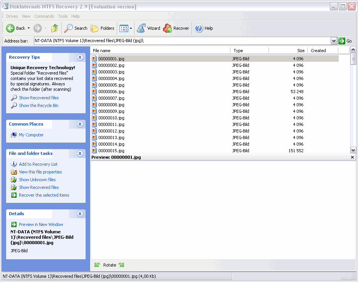Viewport: 358px width, 282px height.
Task: Click Show Recovered files in Recovery Tips
Action: 39,98
